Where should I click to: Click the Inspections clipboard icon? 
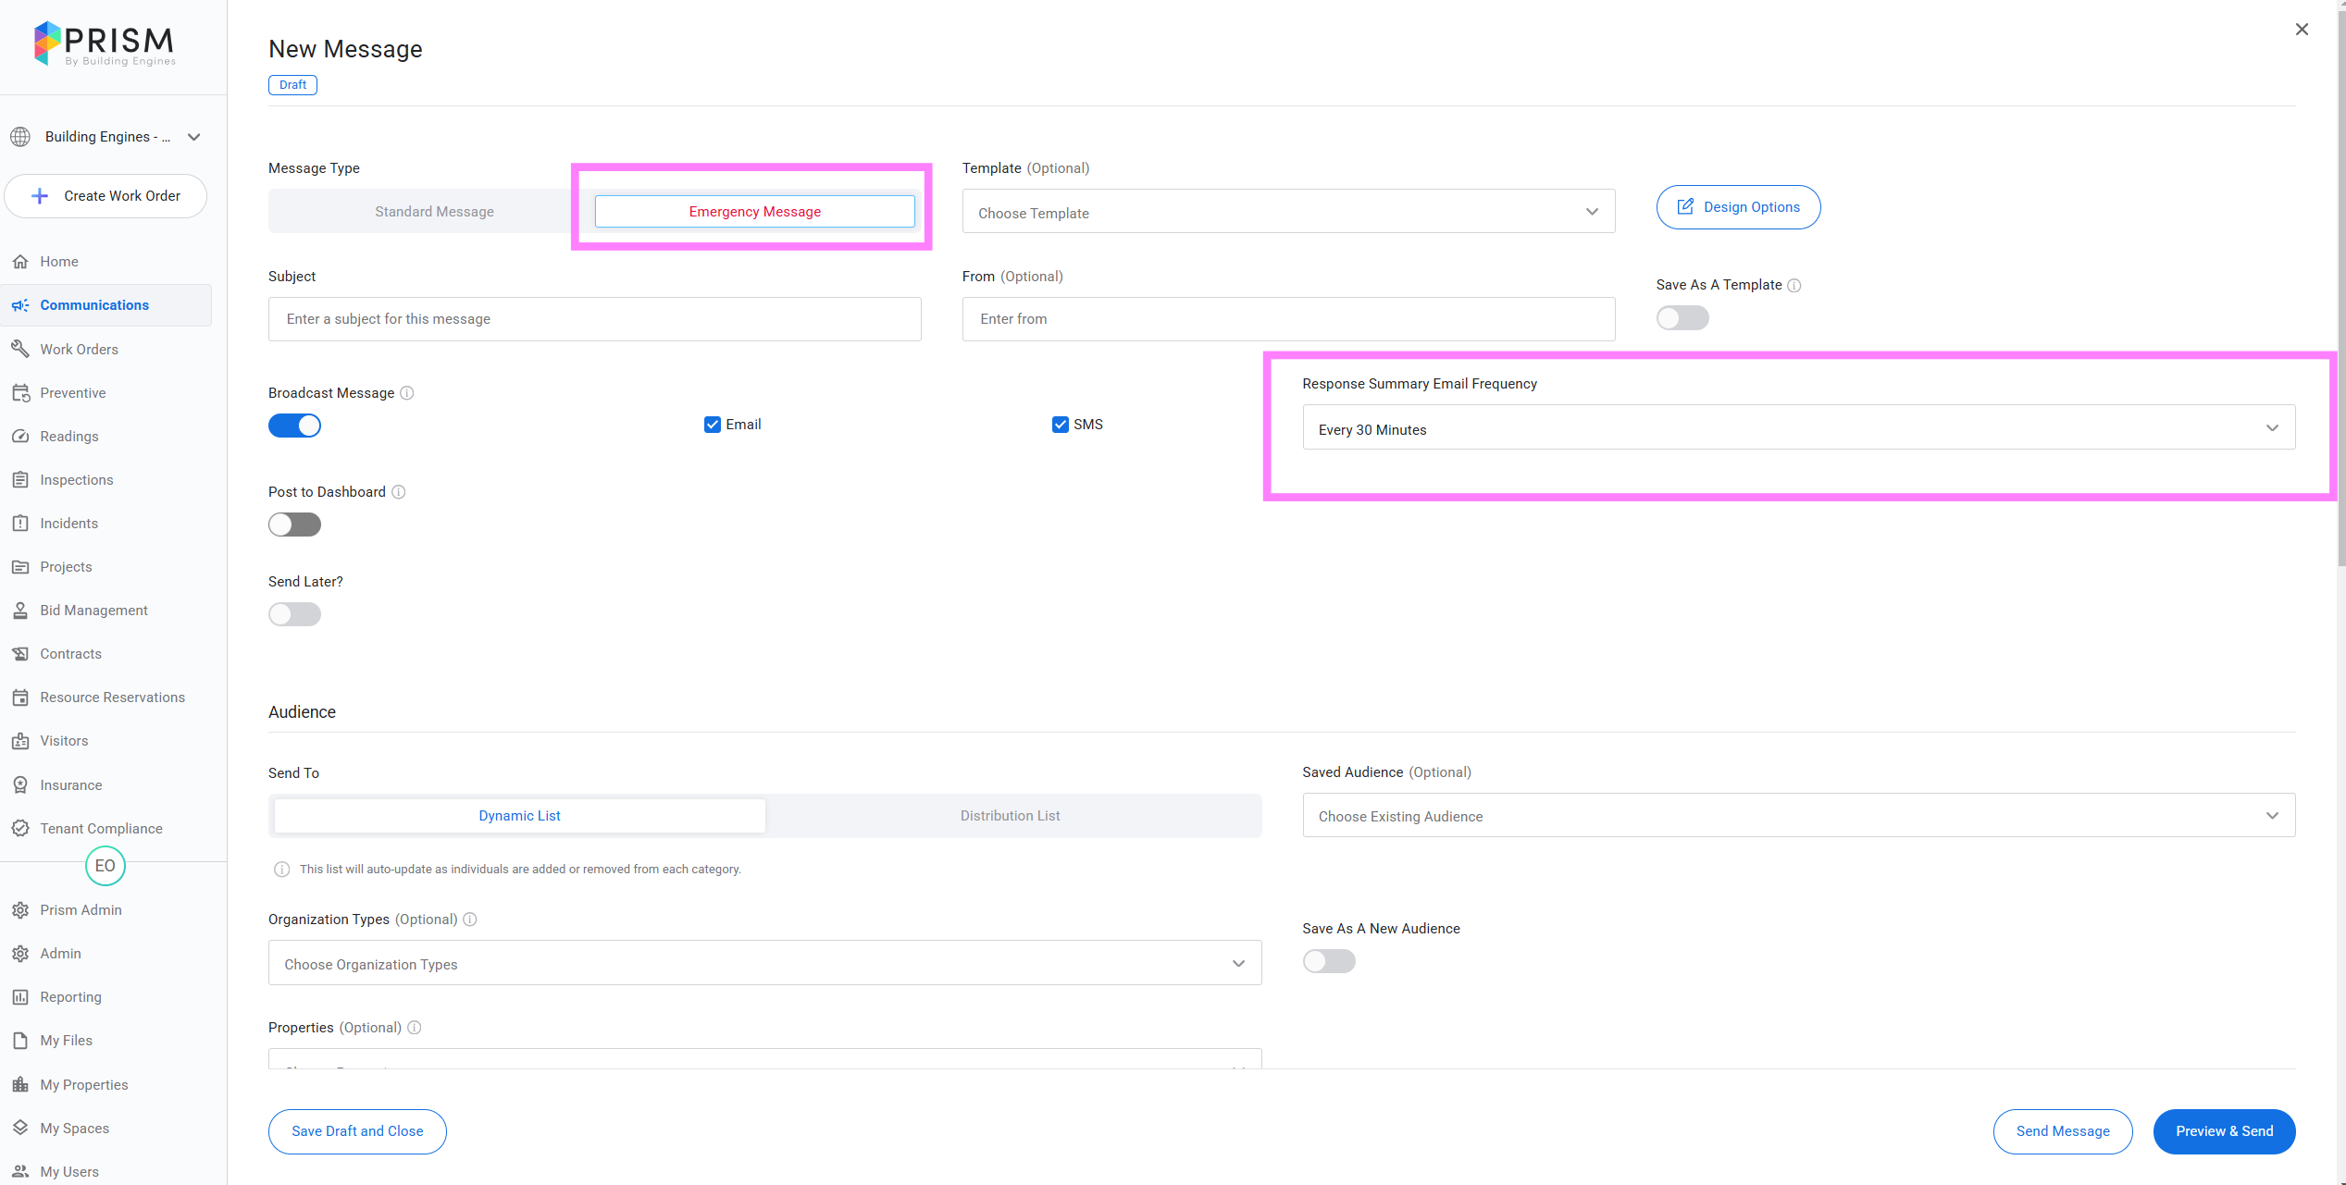click(x=20, y=479)
